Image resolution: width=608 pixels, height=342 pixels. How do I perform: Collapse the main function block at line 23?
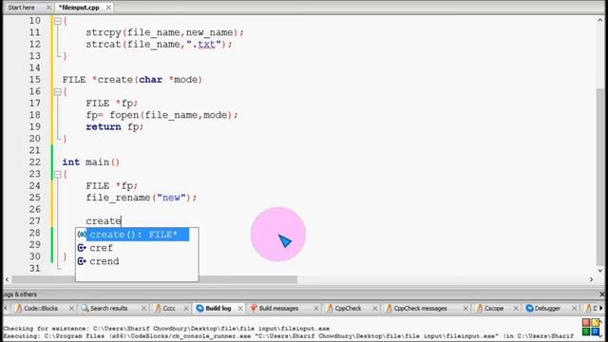click(57, 174)
